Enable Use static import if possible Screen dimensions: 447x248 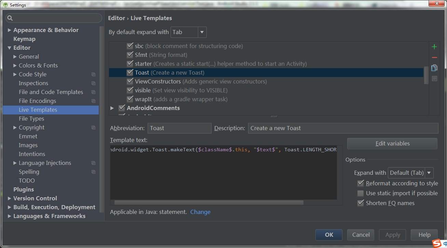(x=361, y=193)
